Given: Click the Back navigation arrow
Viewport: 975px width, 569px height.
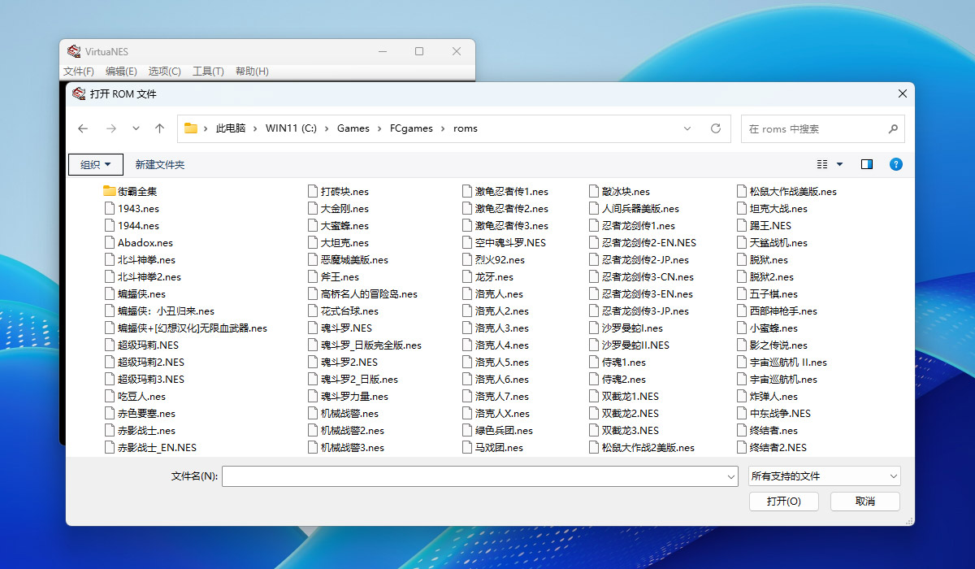Looking at the screenshot, I should (x=83, y=128).
